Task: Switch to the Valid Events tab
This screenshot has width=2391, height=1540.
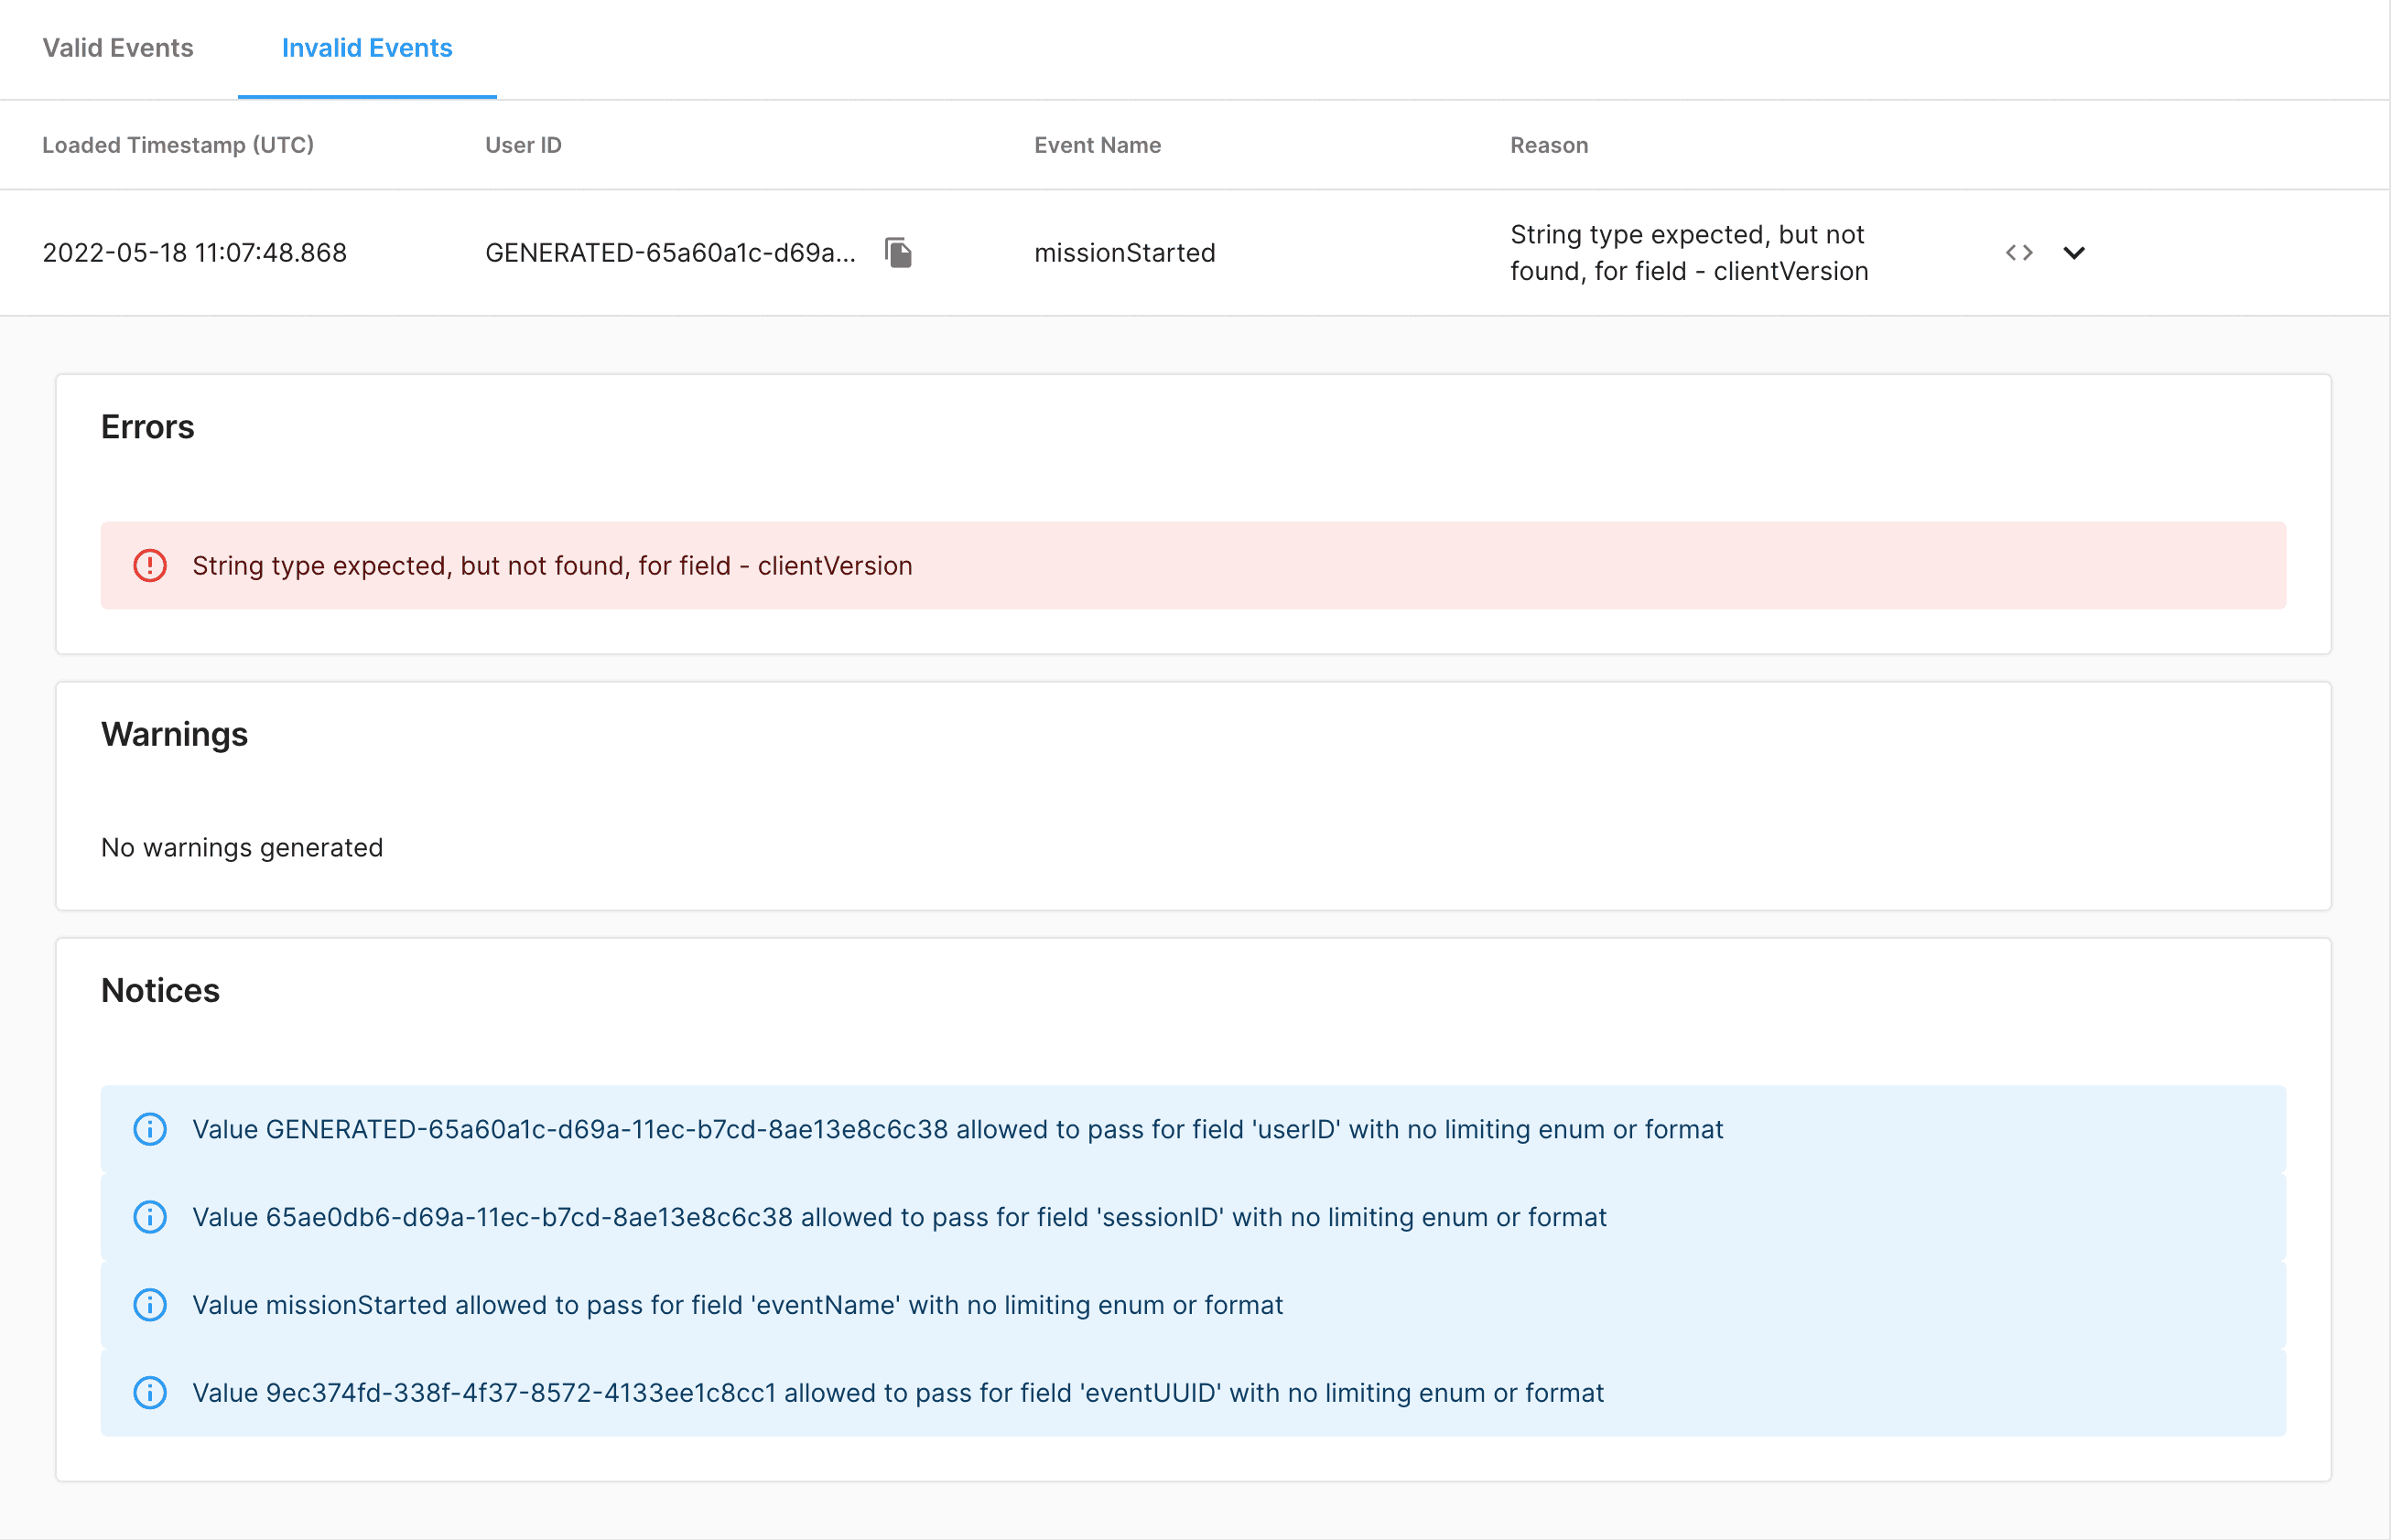Action: [x=118, y=48]
